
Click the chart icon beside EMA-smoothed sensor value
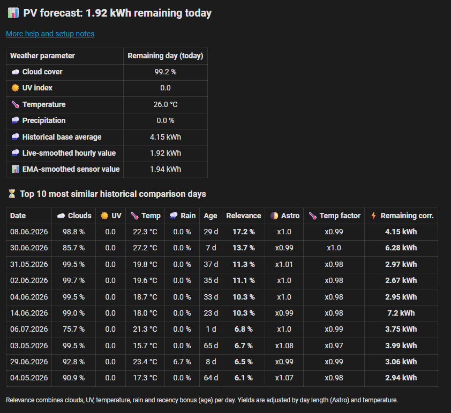[15, 169]
